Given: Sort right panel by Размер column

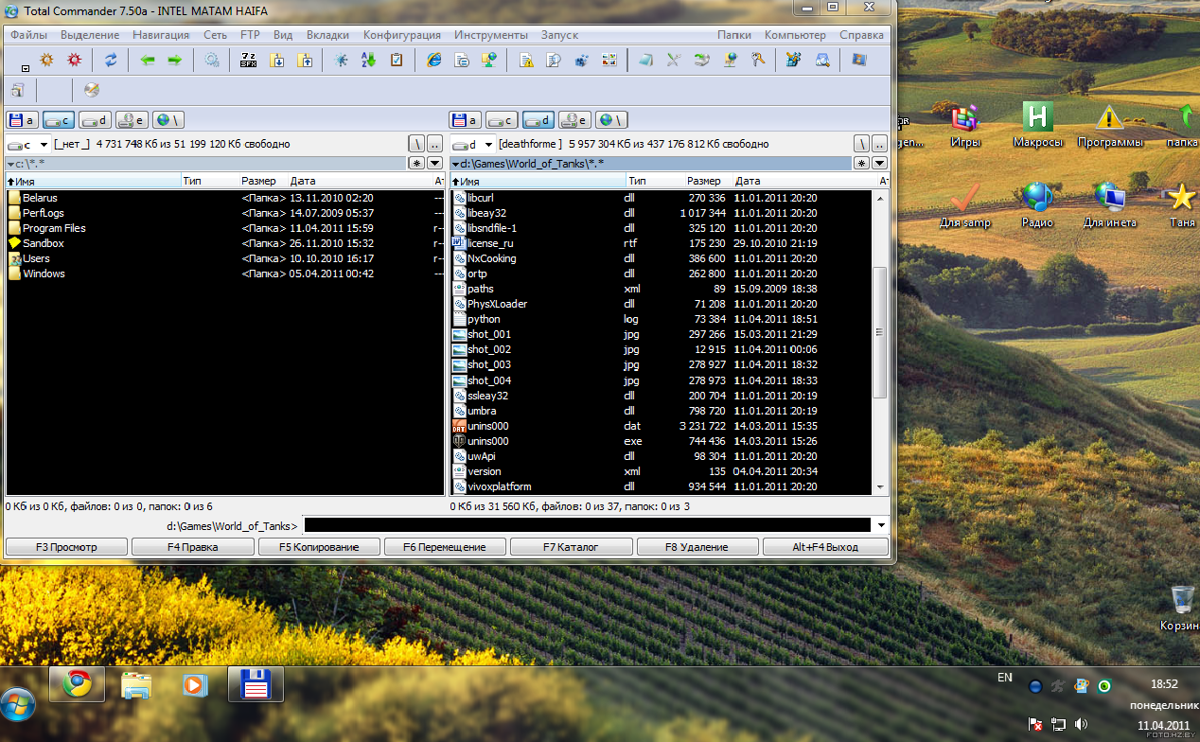Looking at the screenshot, I should pos(704,181).
